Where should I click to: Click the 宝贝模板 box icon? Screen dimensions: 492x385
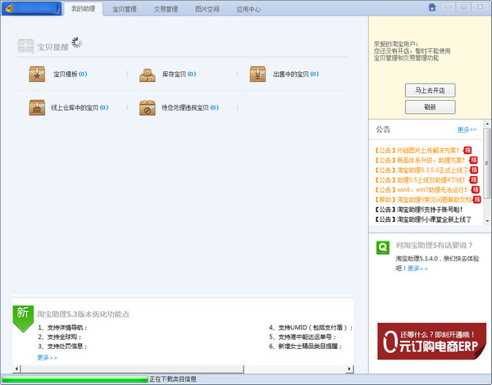[x=37, y=75]
